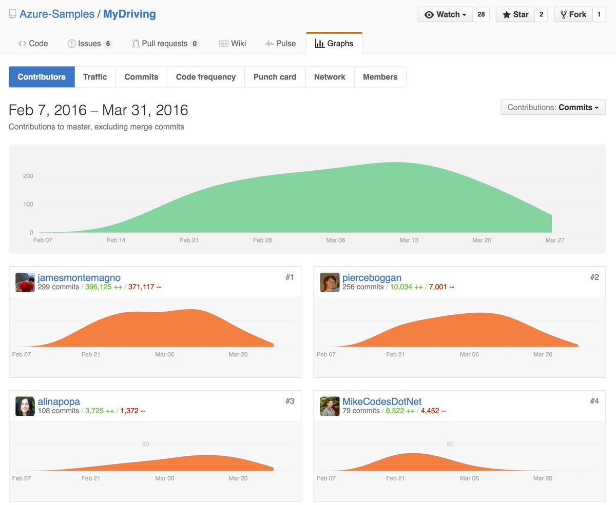Click the Pull requests branch icon
Screen dimensions: 616x505
point(136,44)
